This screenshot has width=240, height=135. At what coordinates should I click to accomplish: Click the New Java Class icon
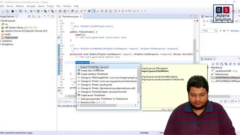[x=65, y=11]
